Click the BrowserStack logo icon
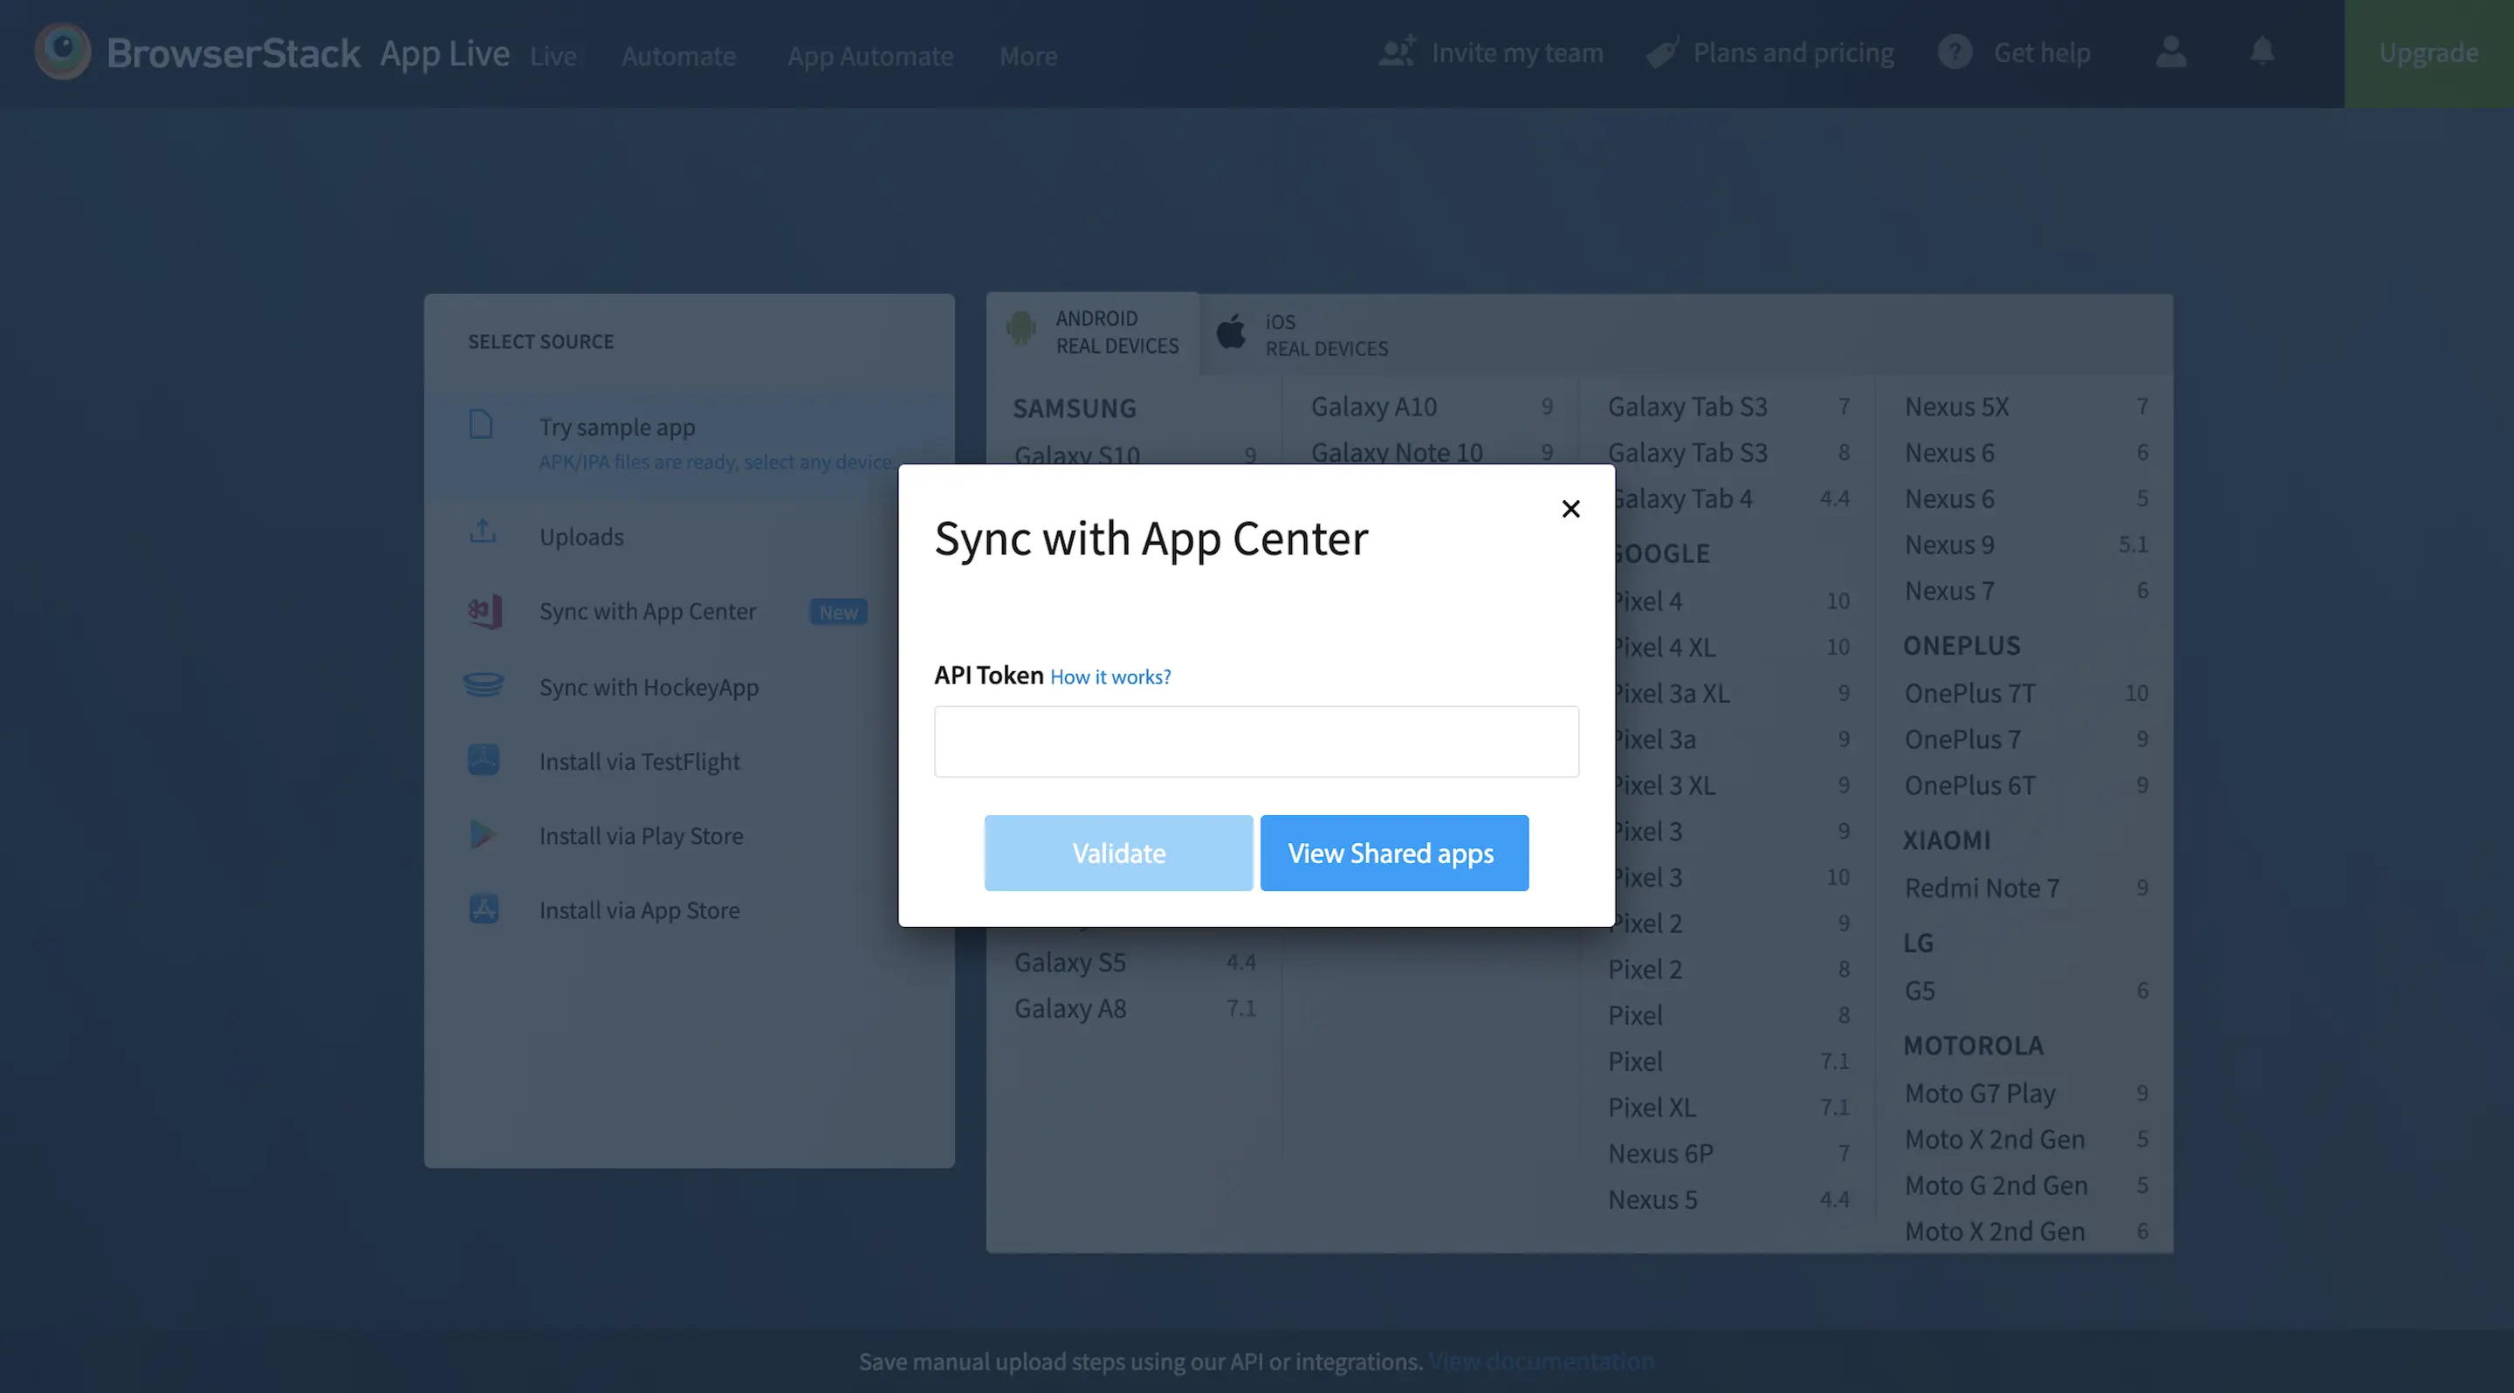The image size is (2514, 1393). click(63, 51)
